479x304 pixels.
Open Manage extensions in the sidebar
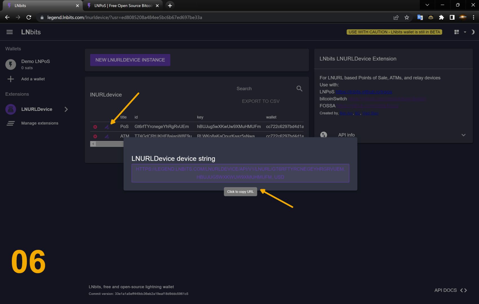click(39, 123)
